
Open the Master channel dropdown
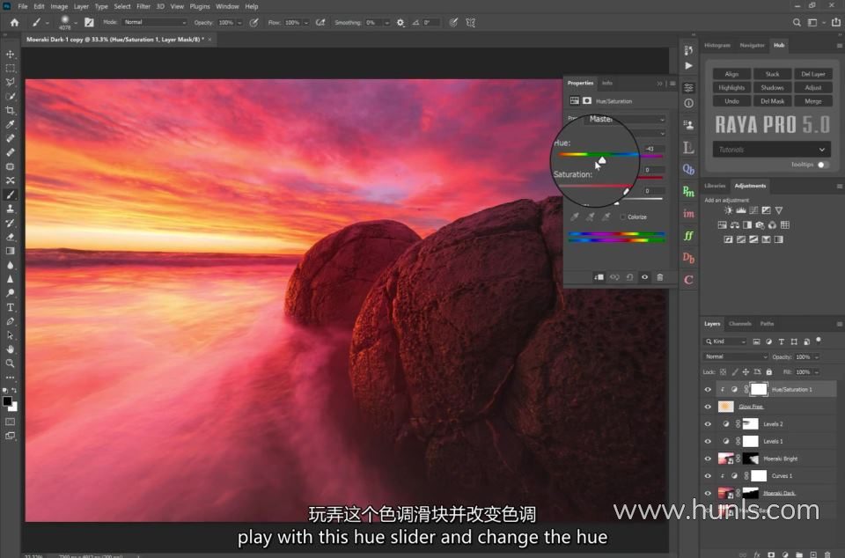tap(625, 119)
